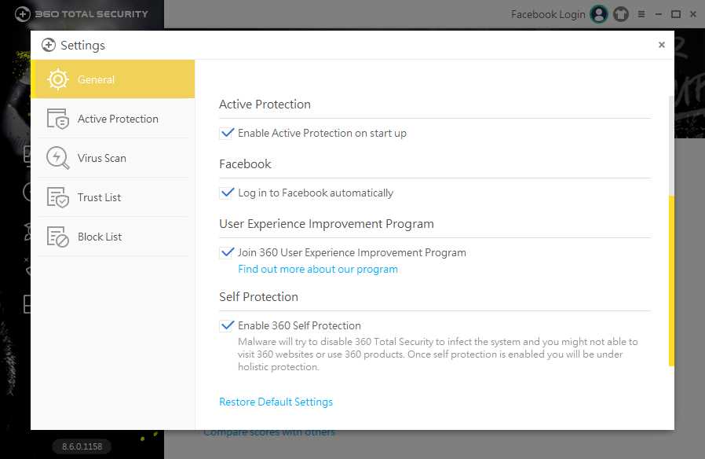Click Compare scores with others link
The image size is (705, 459).
point(269,433)
